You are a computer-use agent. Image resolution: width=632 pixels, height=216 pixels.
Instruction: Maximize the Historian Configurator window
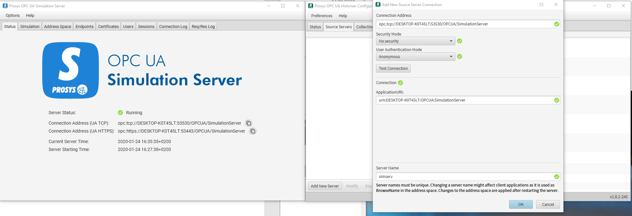pos(609,6)
